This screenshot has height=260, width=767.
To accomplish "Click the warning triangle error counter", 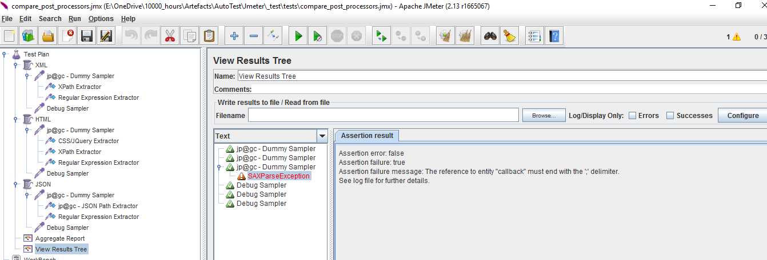I will click(736, 36).
